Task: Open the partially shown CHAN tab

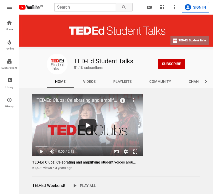Action: tap(194, 82)
